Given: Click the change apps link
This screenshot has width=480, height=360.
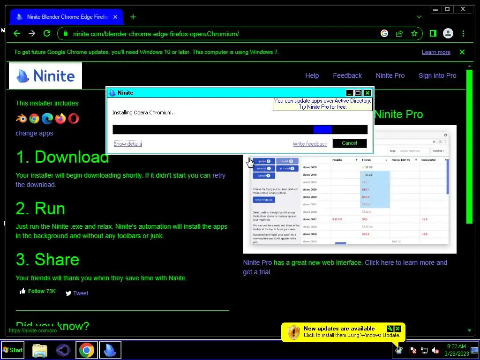Looking at the screenshot, I should pyautogui.click(x=34, y=133).
